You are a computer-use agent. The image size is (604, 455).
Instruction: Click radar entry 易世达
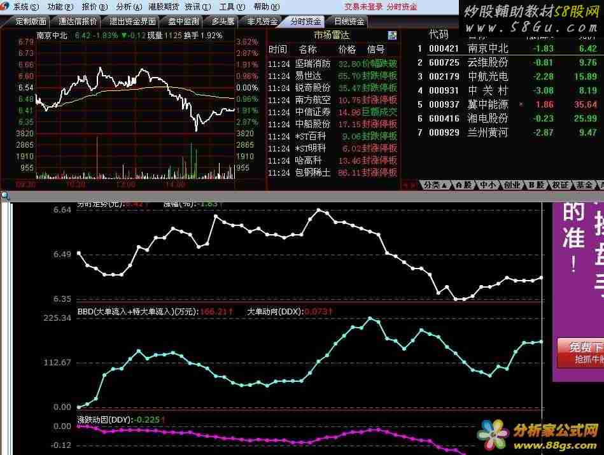pos(332,76)
